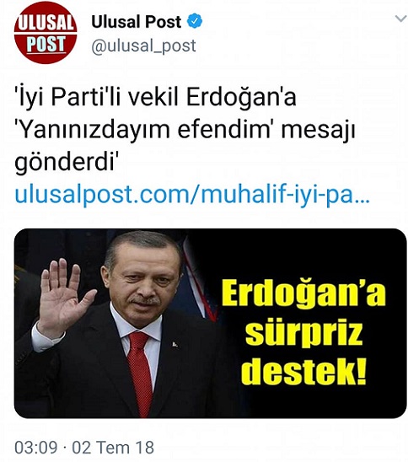
Task: Click 'ULUSAL' text in avatar logo
Action: coord(46,23)
